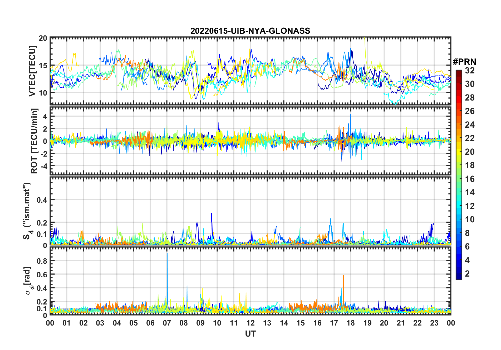Viewport: 501px width, 350px height.
Task: Click the dark blue bottom of PRN colorbar
Action: tap(459, 276)
